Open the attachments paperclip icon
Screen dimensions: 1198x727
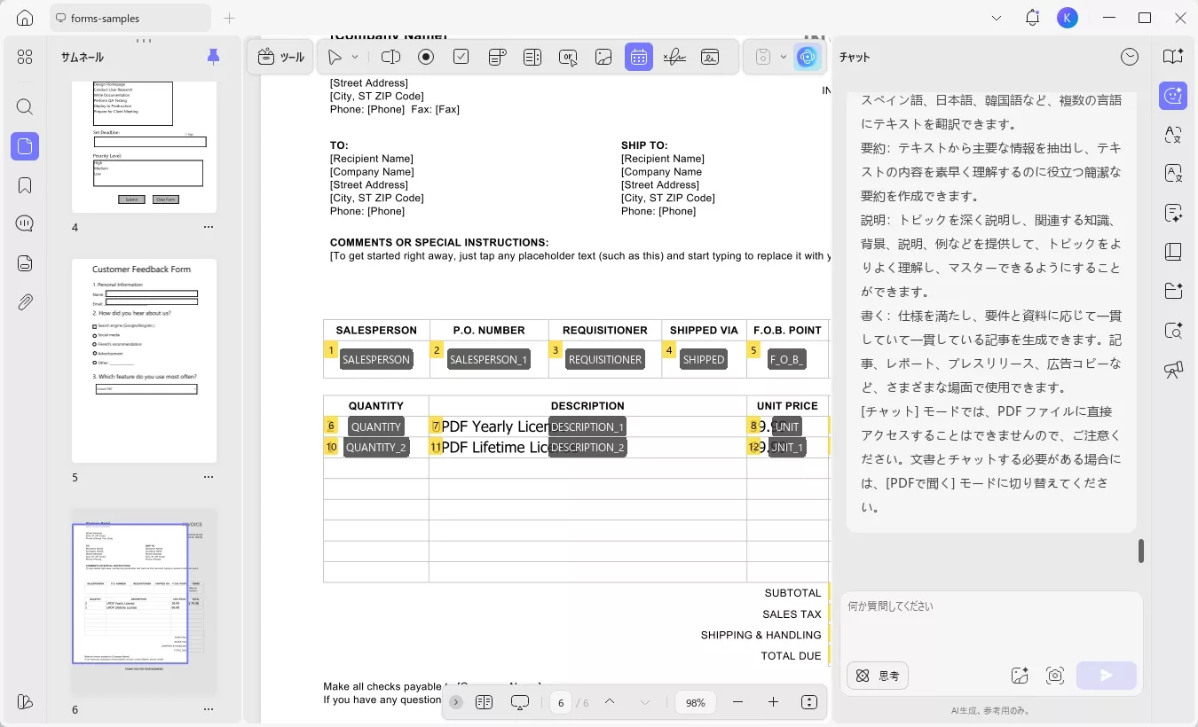click(25, 302)
